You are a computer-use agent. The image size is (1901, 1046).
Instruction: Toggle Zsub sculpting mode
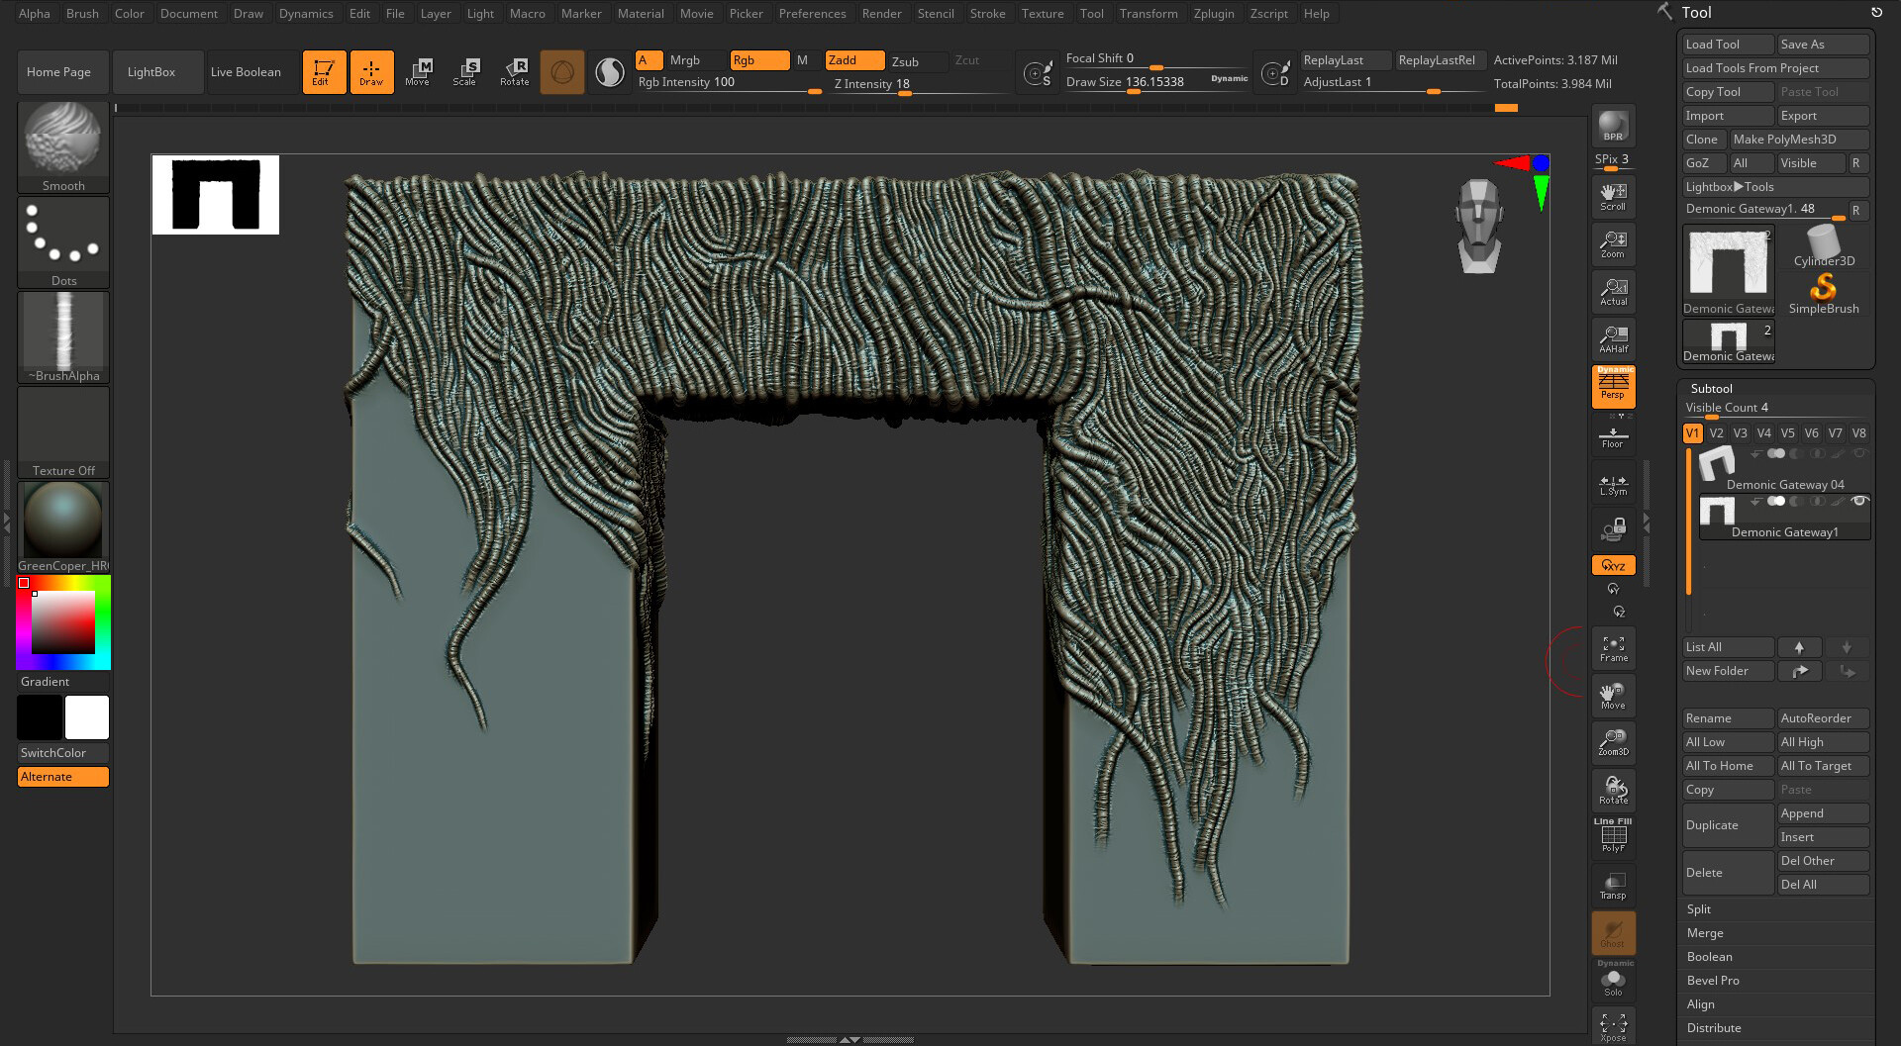(x=905, y=61)
